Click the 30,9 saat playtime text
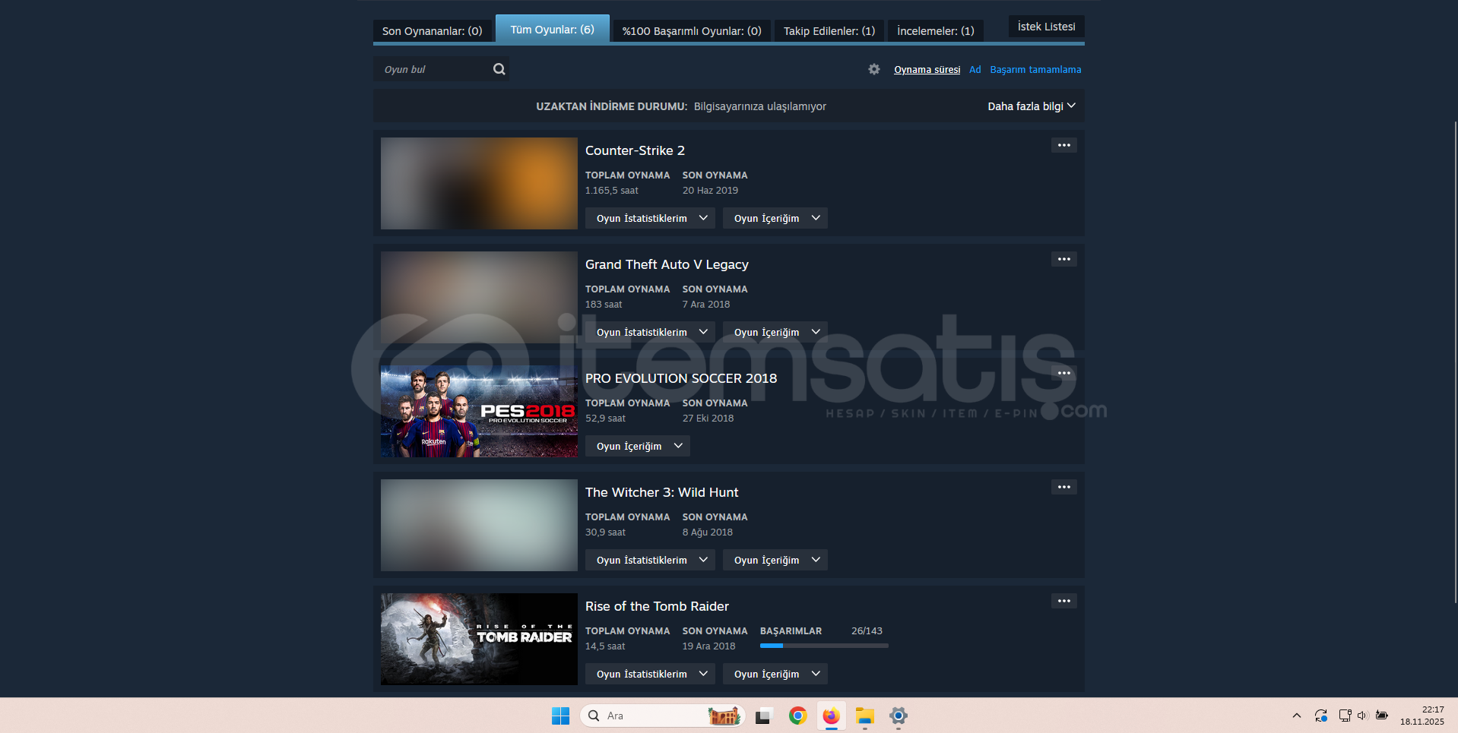 point(605,532)
